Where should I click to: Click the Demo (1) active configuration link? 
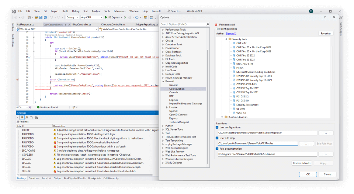click(x=231, y=34)
